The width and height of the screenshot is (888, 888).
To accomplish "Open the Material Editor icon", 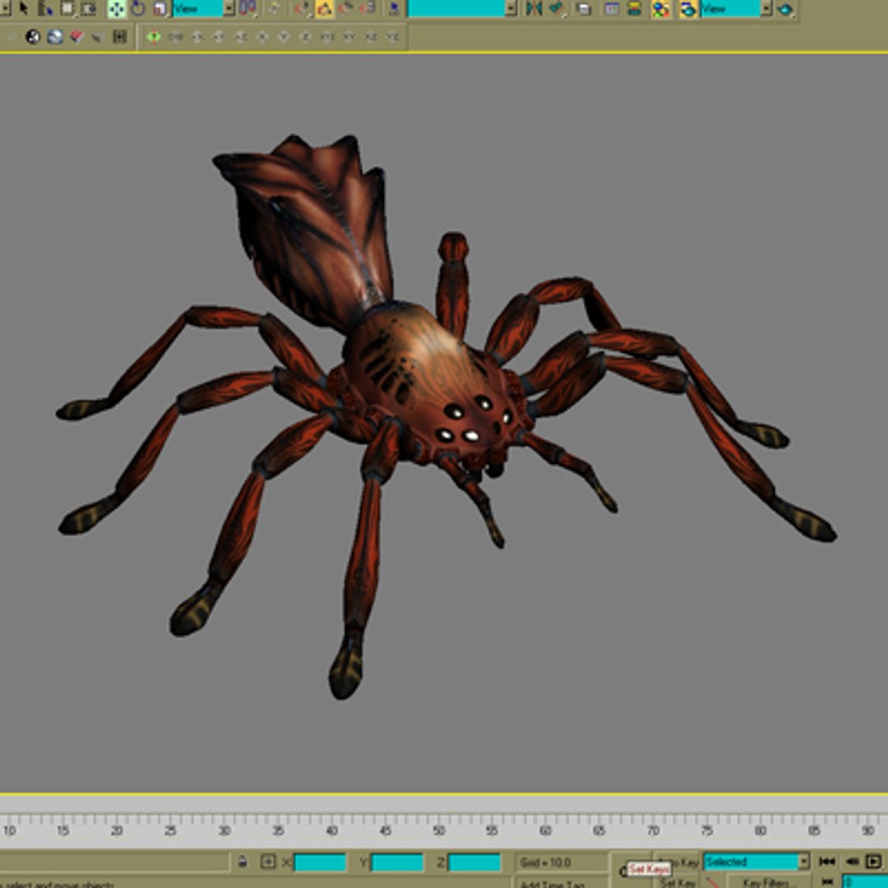I will click(x=661, y=8).
